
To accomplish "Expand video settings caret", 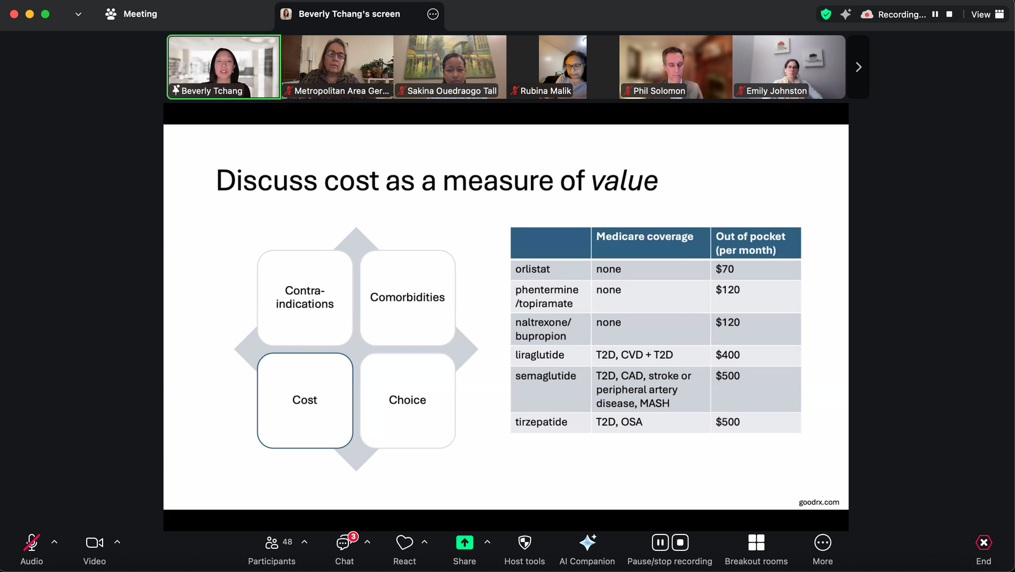I will [117, 542].
